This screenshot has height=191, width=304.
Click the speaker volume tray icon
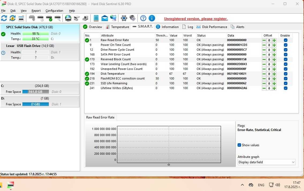278,185
